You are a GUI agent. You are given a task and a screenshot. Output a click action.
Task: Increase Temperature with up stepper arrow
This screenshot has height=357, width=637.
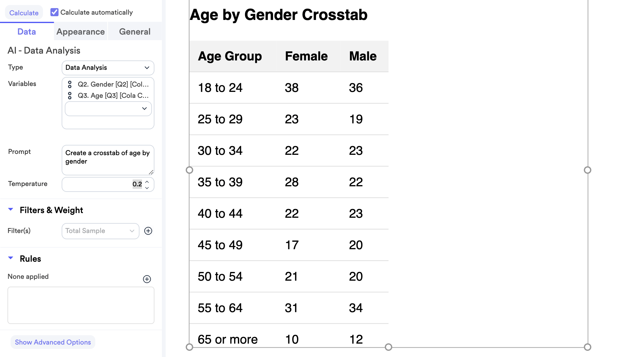point(147,182)
